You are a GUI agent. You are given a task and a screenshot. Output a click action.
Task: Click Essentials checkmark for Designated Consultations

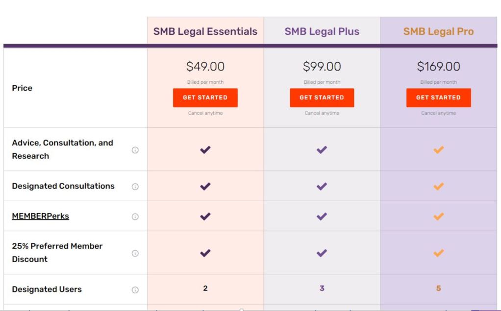click(x=205, y=187)
